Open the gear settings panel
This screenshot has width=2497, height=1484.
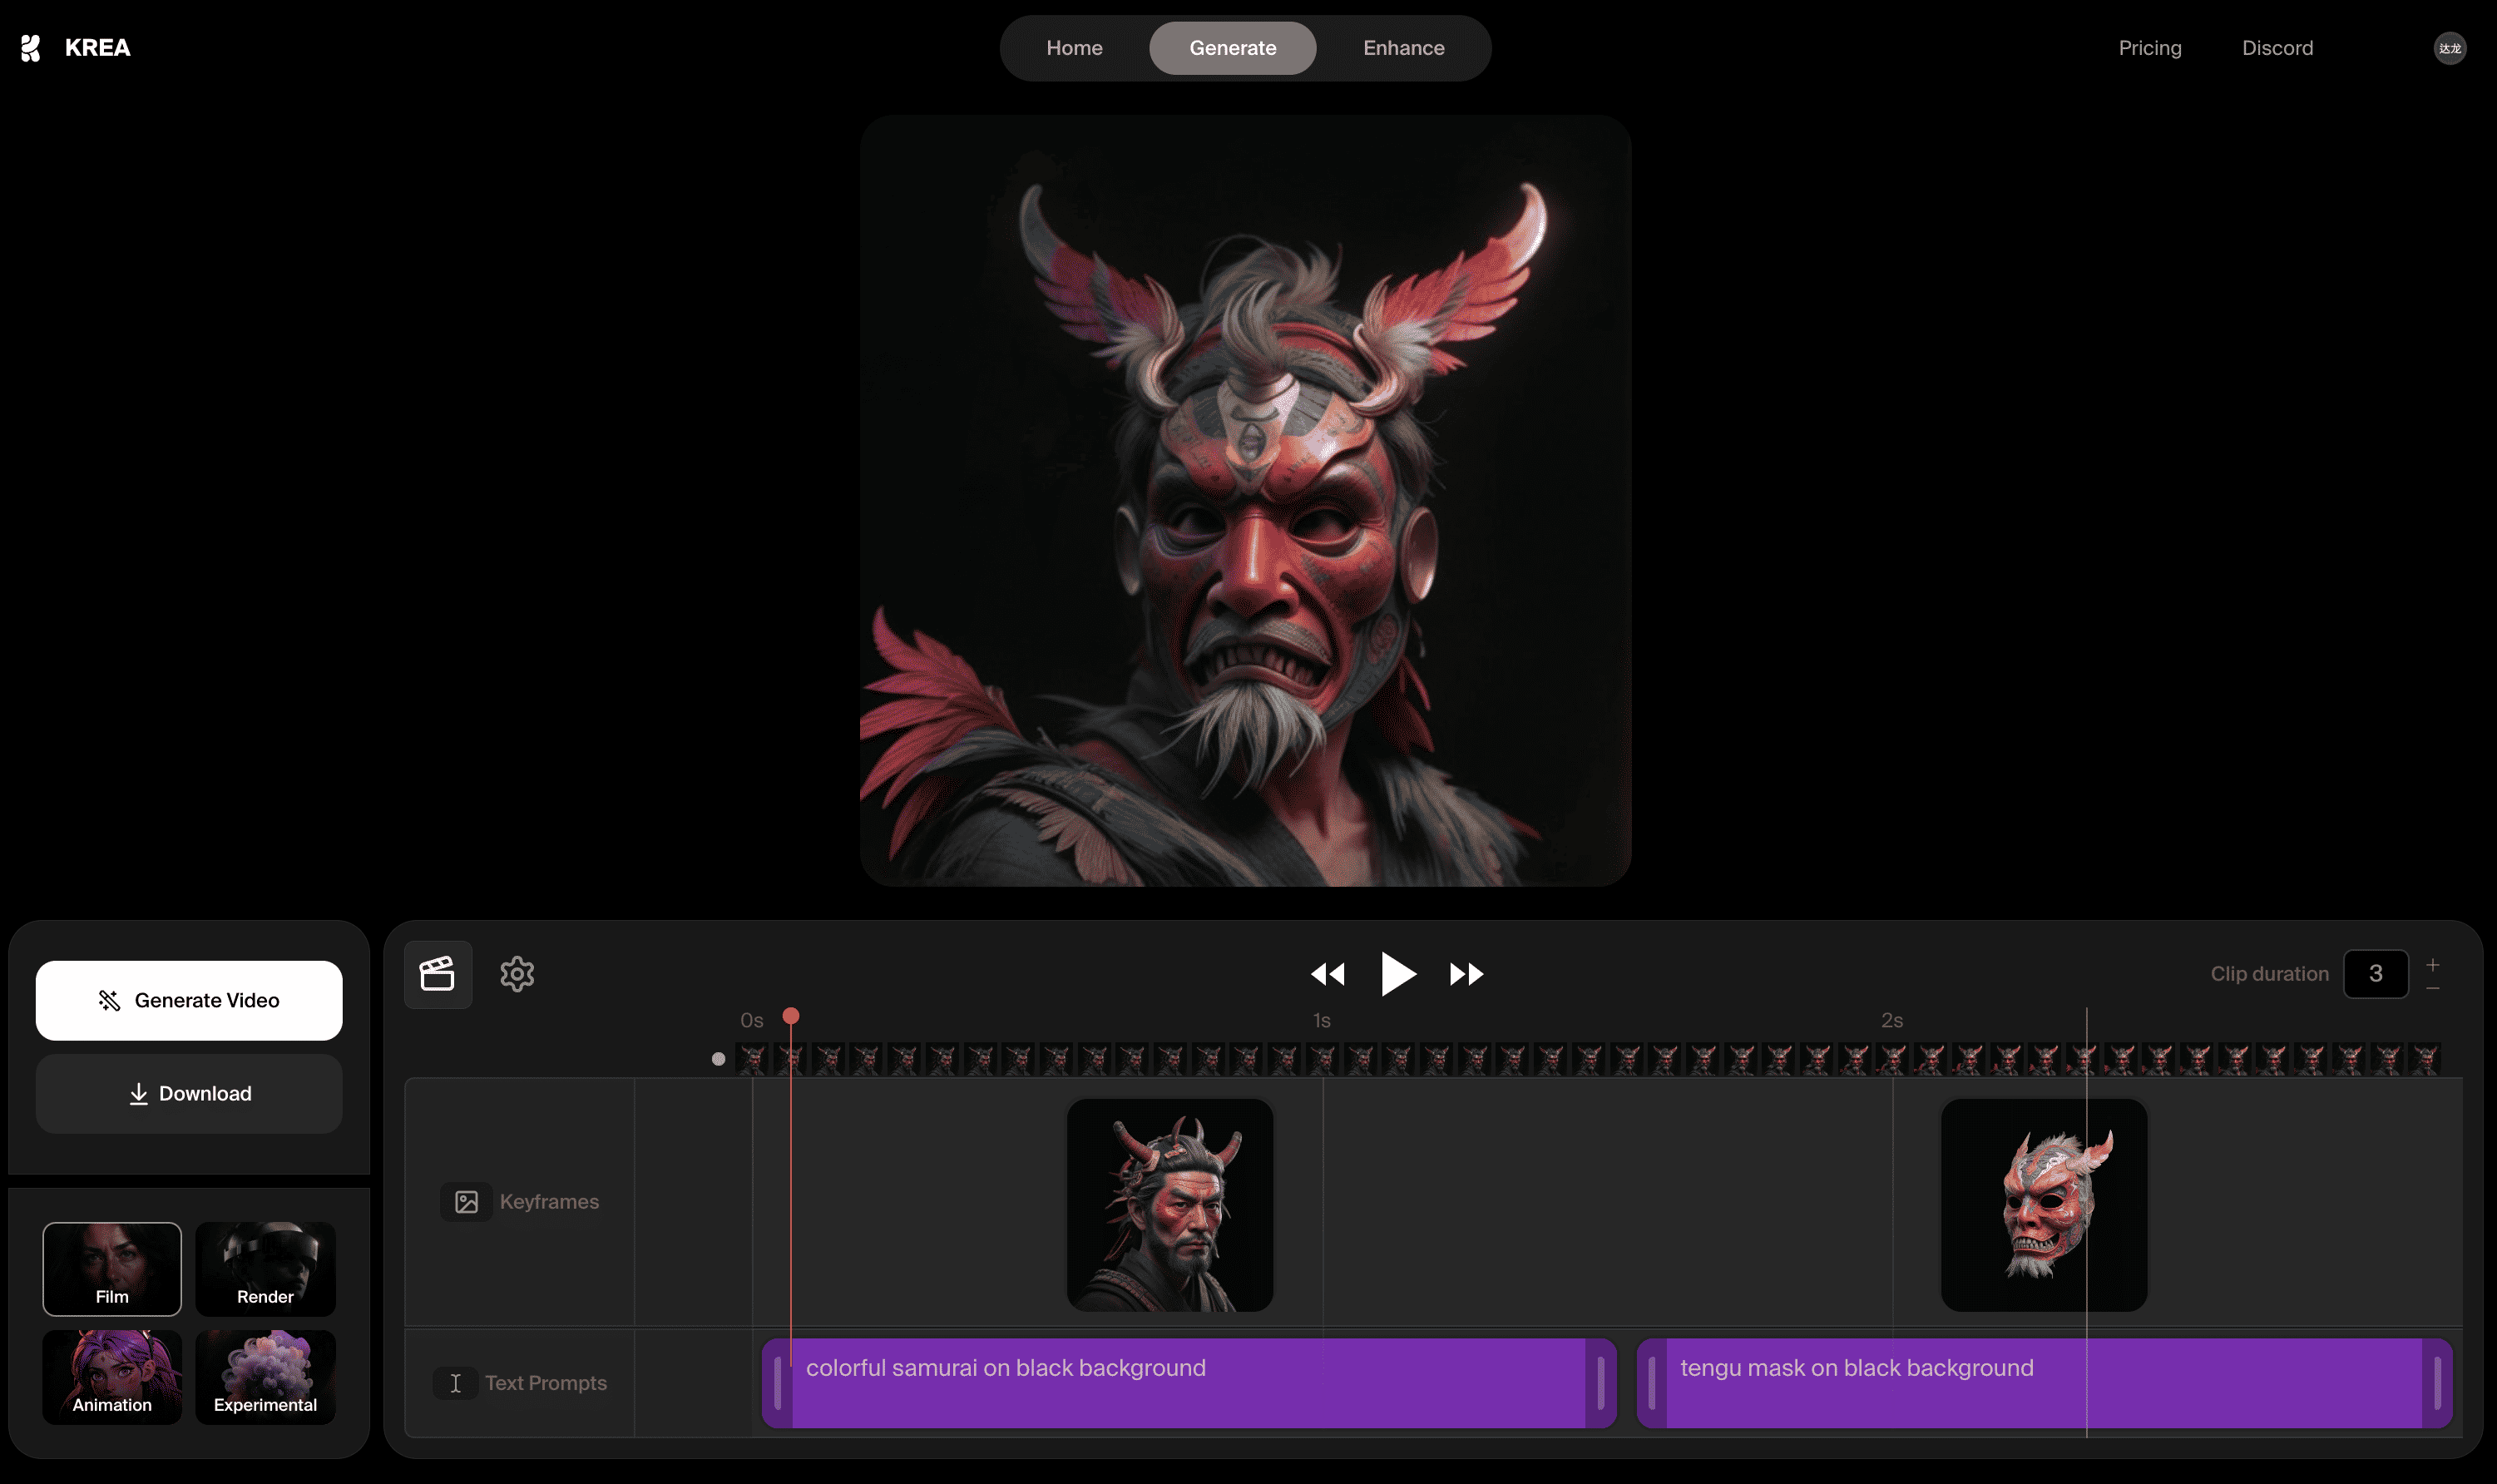[x=517, y=973]
